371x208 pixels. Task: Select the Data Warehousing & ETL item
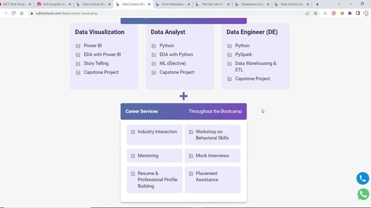(x=256, y=66)
